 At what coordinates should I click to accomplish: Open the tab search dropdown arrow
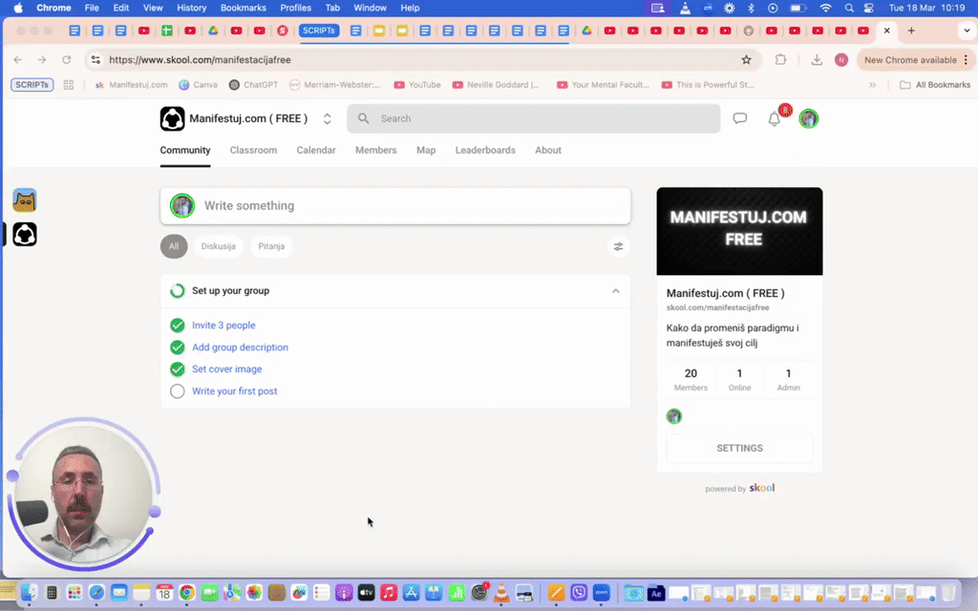pyautogui.click(x=967, y=31)
